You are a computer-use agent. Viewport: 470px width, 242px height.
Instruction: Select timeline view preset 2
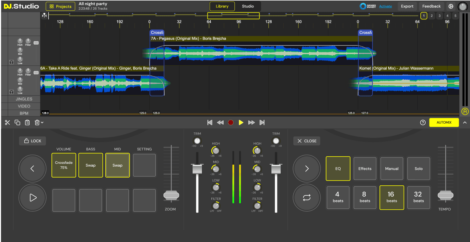click(x=432, y=16)
